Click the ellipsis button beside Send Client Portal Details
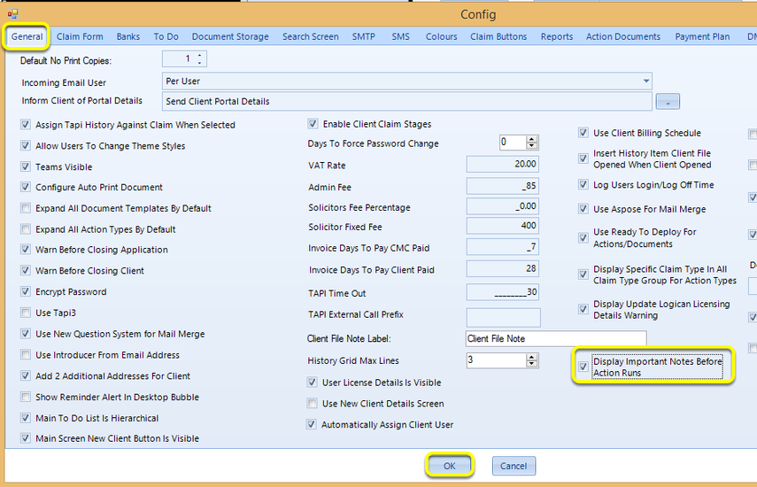 (668, 101)
